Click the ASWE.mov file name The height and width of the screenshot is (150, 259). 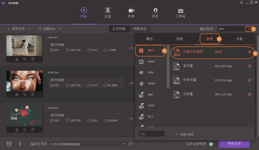click(53, 73)
